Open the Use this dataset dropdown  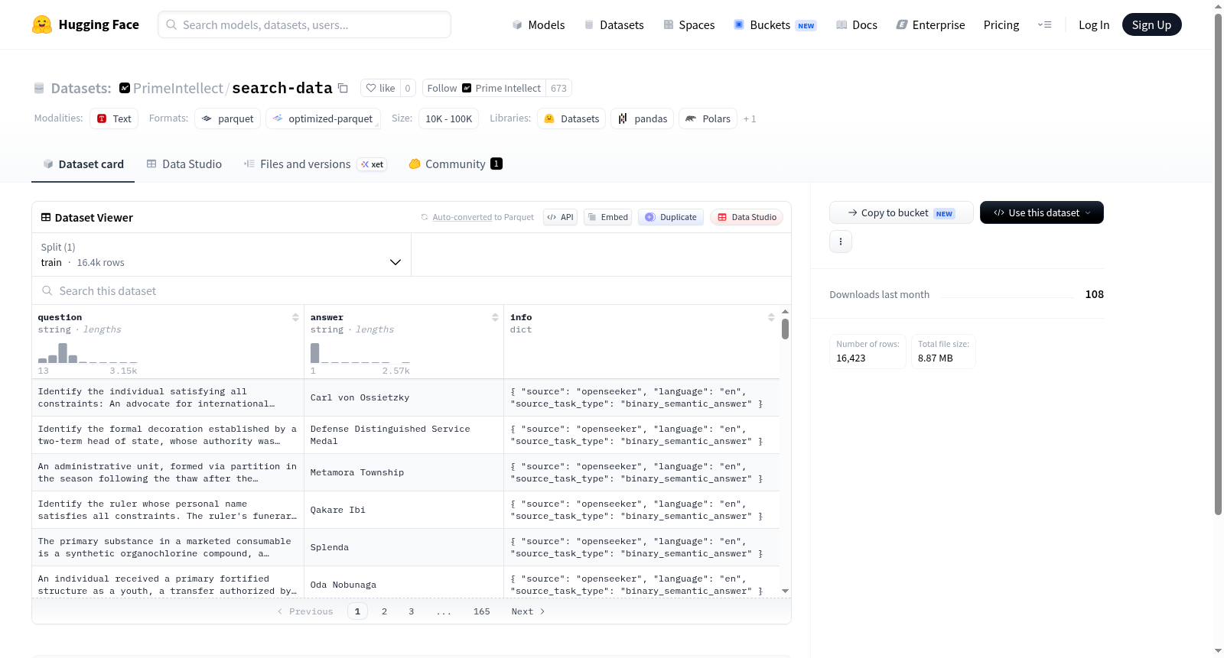tap(1041, 212)
